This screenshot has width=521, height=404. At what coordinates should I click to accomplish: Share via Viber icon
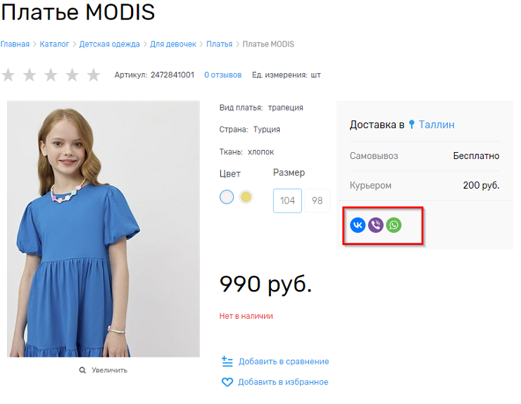point(376,225)
